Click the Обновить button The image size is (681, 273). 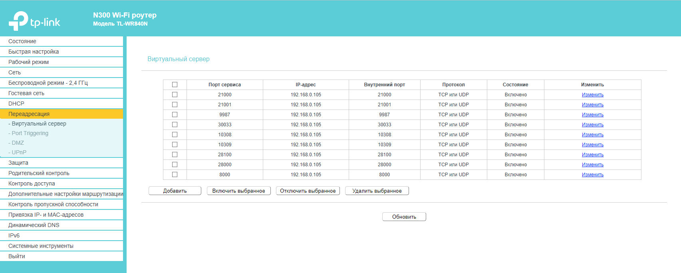[x=404, y=217]
